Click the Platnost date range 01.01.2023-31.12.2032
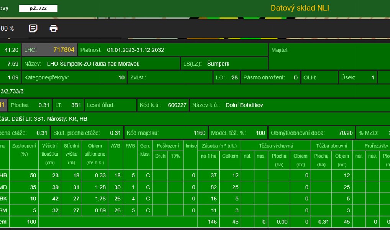390x230 pixels. point(135,50)
